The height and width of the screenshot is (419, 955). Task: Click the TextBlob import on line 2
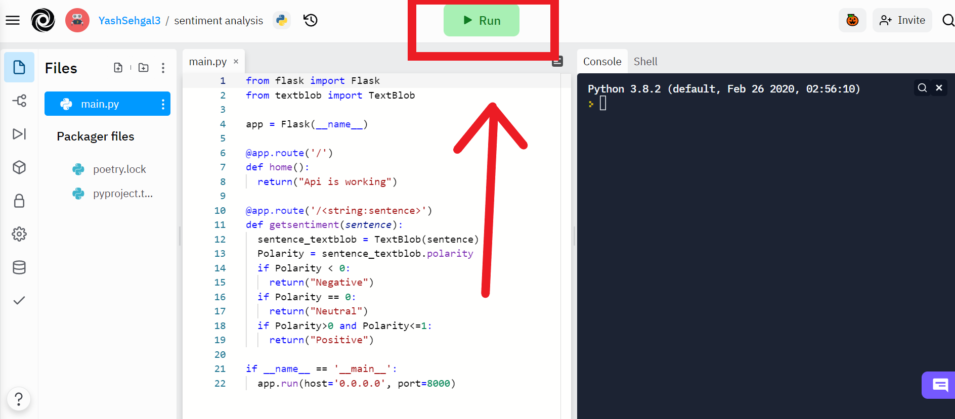392,96
